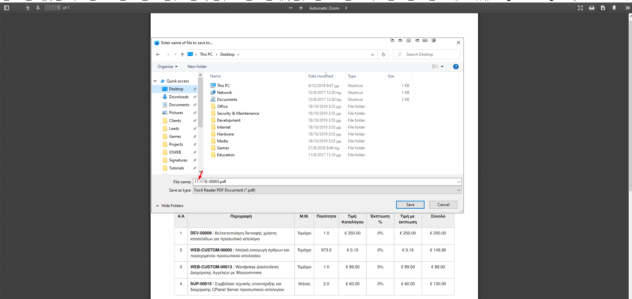
Task: Open the more view options arrow
Action: click(x=442, y=67)
